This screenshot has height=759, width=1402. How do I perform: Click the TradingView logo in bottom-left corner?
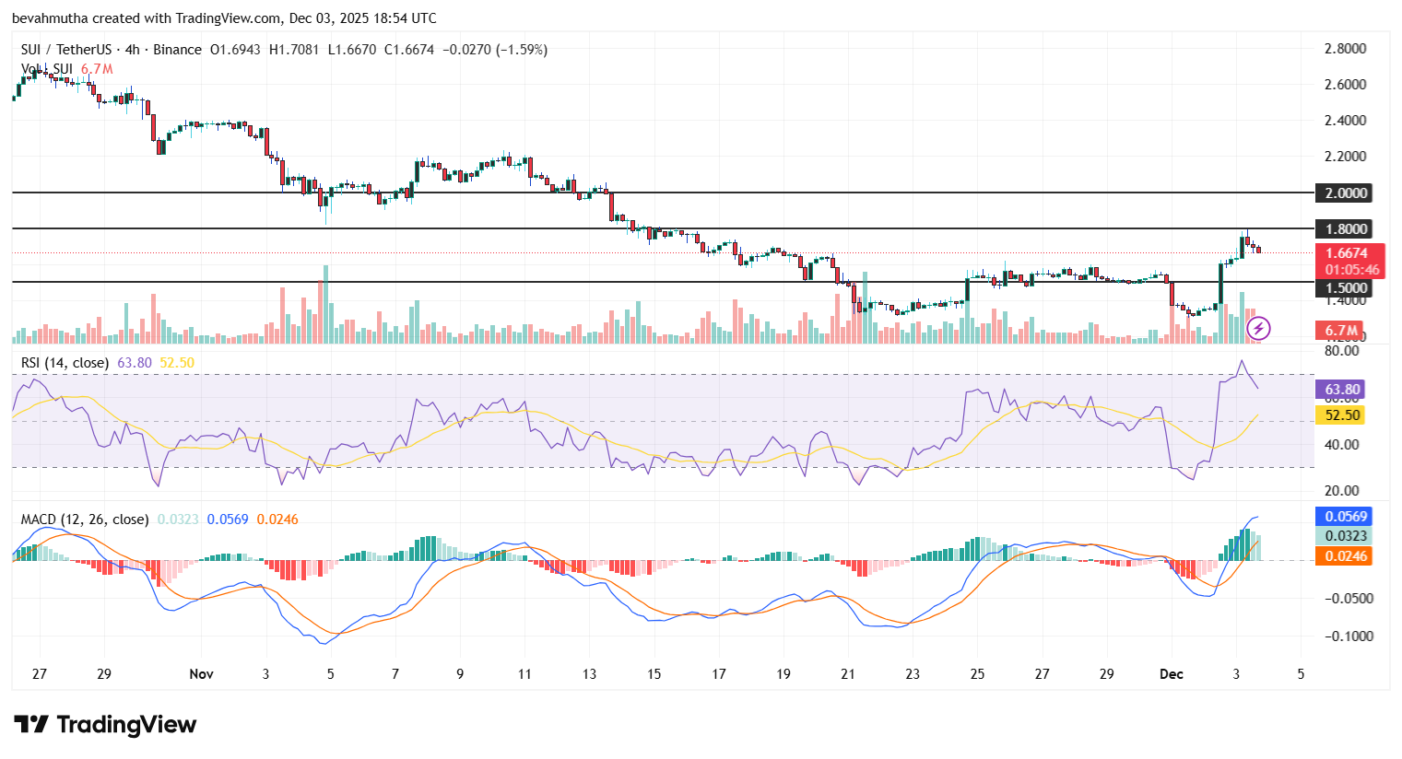[104, 725]
